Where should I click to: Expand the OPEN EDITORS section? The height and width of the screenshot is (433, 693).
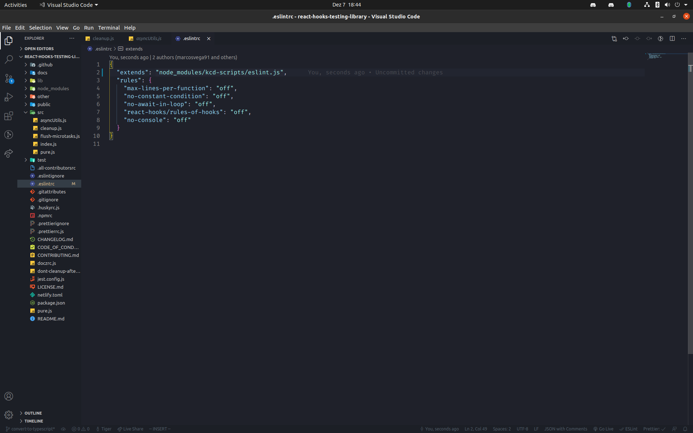tap(49, 49)
